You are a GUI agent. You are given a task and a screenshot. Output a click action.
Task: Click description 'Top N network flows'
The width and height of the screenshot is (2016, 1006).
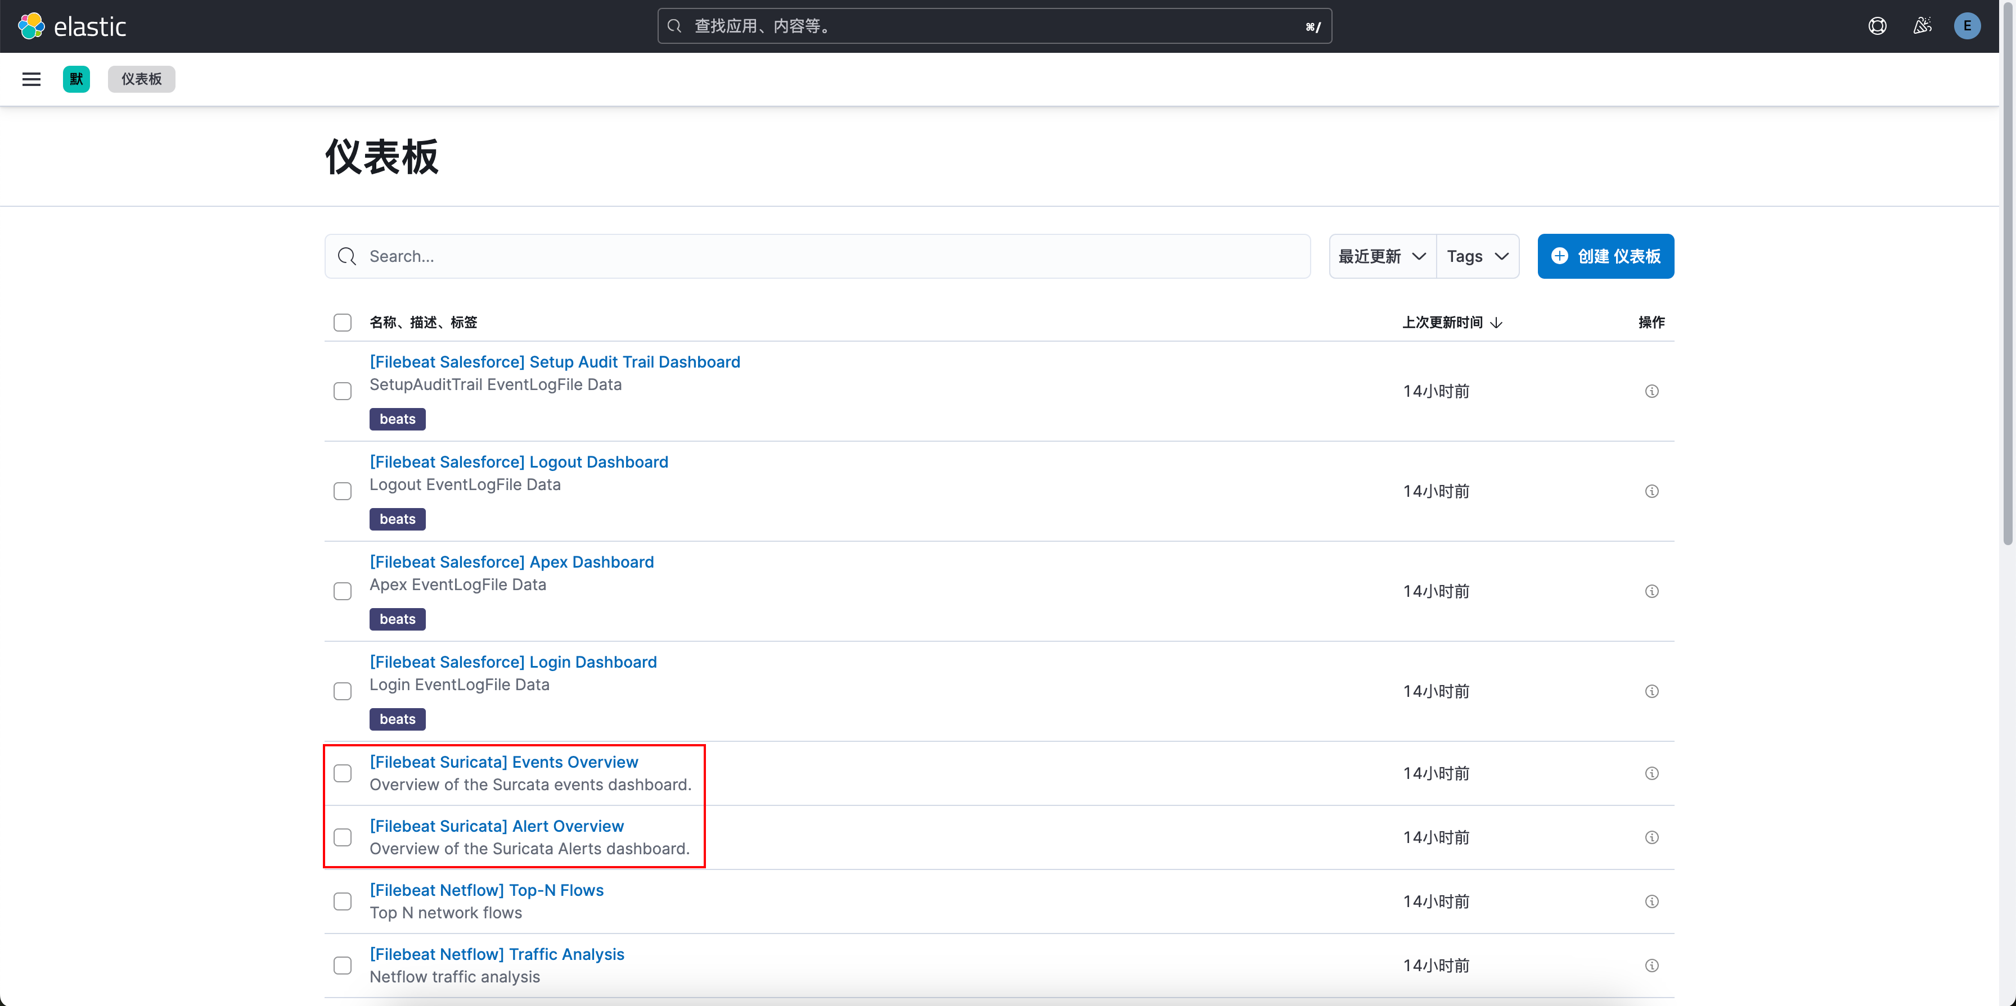click(x=446, y=913)
